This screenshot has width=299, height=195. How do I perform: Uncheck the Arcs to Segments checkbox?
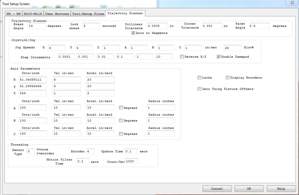133,33
